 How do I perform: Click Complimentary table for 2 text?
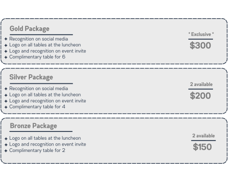pyautogui.click(x=37, y=151)
